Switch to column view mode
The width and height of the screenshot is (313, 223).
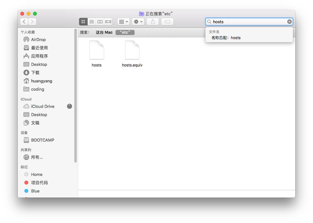tap(100, 22)
